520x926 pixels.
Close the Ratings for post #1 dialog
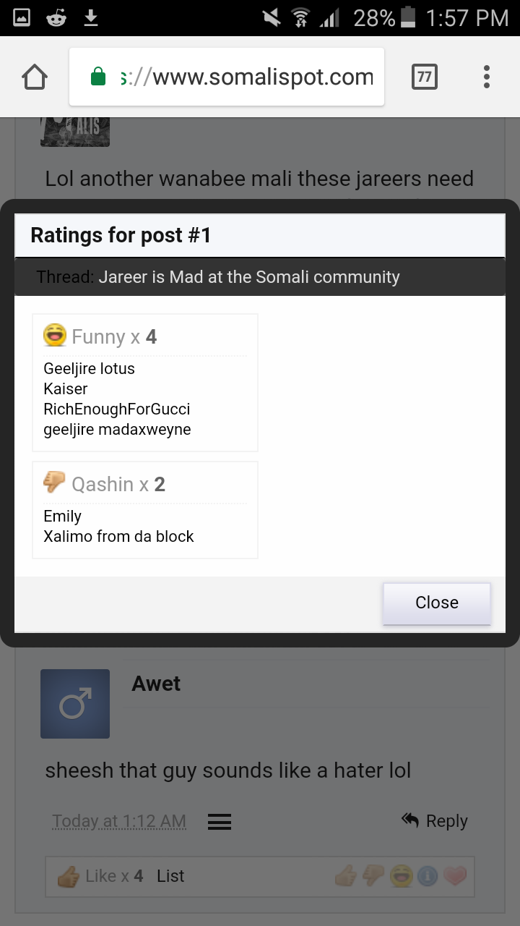(x=436, y=603)
